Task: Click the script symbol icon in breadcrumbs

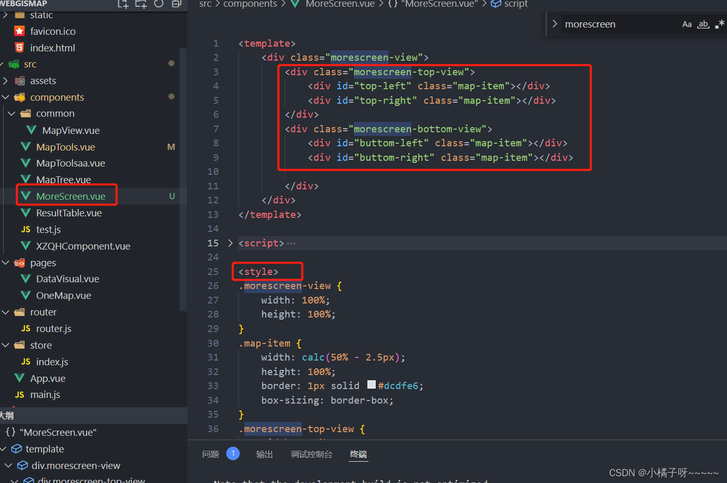Action: tap(495, 4)
